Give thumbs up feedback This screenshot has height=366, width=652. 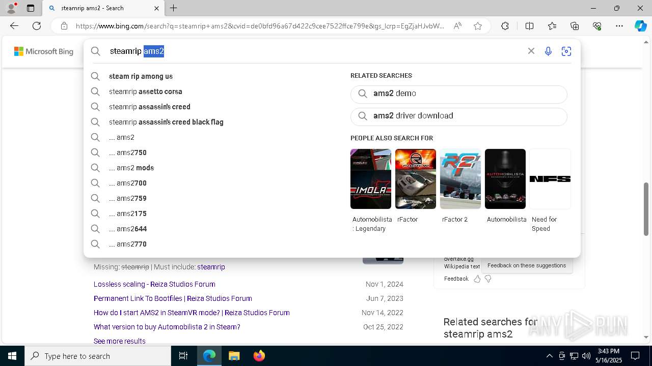(x=477, y=279)
